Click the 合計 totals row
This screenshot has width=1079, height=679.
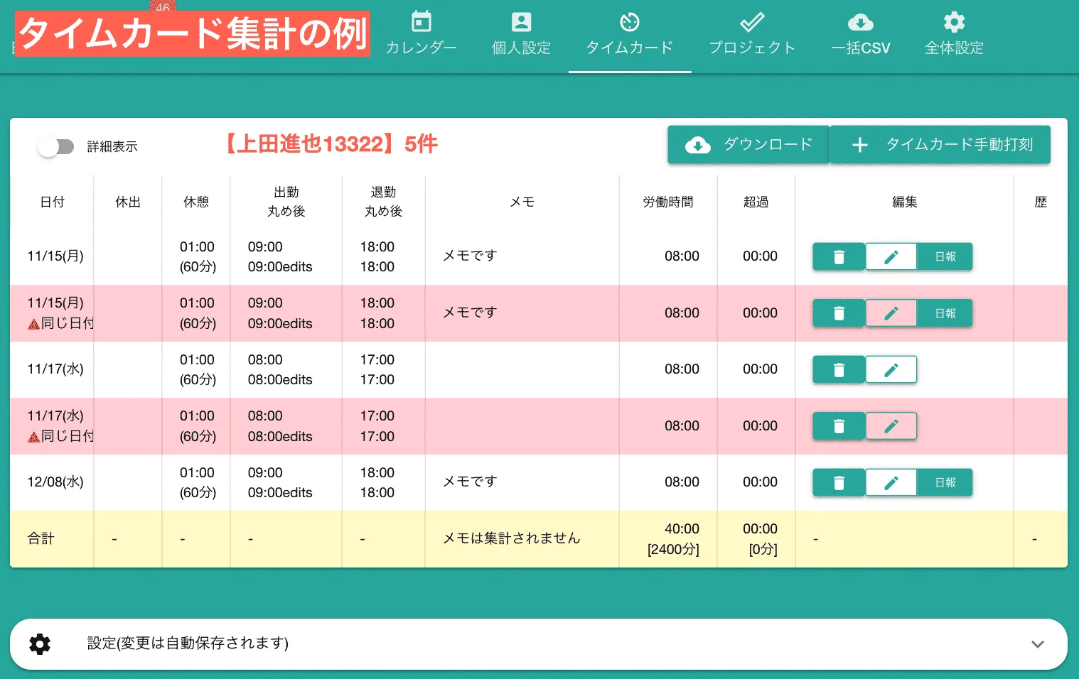click(x=41, y=538)
